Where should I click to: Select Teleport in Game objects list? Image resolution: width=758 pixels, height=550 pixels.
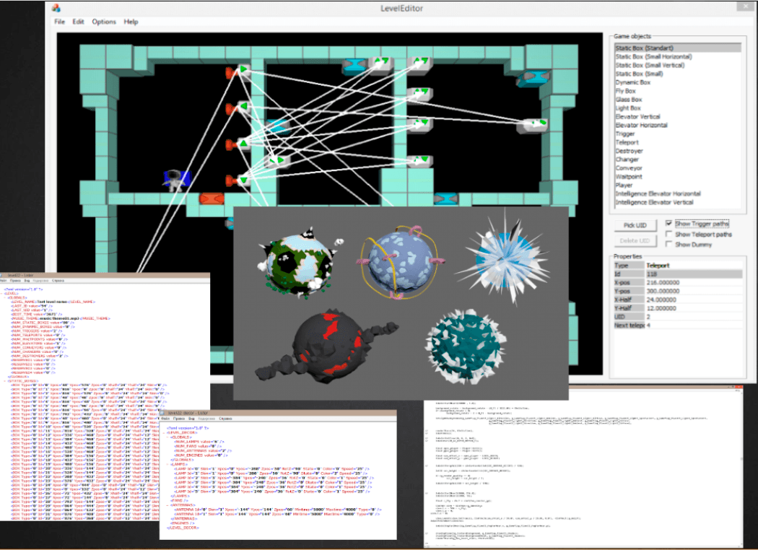[678, 143]
